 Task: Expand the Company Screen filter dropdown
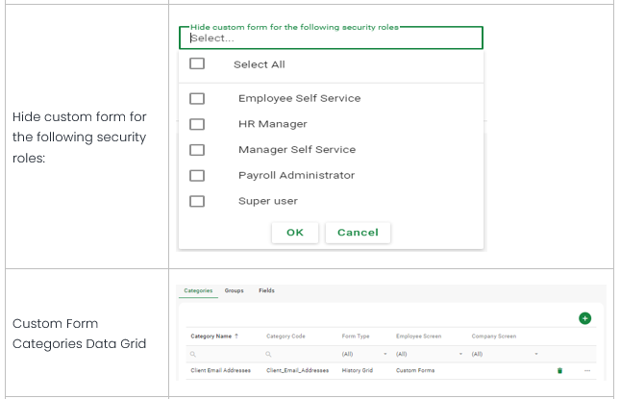coord(536,353)
